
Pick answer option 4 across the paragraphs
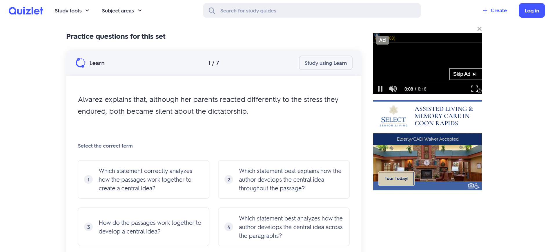tap(284, 227)
